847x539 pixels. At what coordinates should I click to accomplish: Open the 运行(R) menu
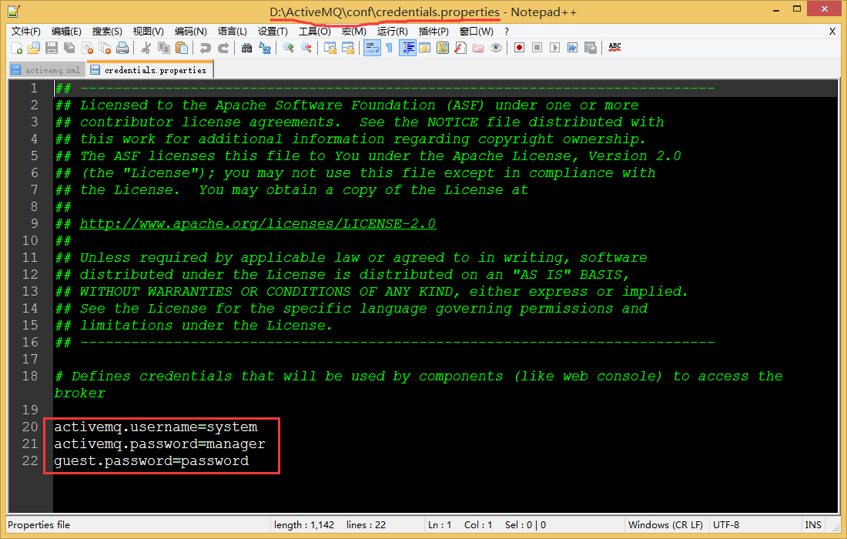pyautogui.click(x=393, y=32)
